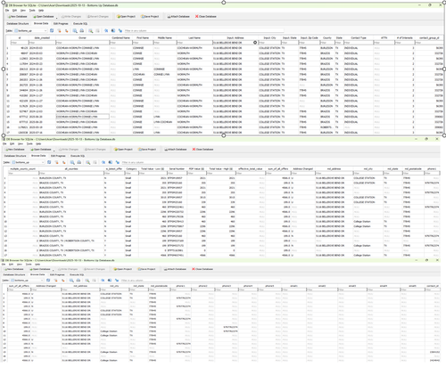
Task: Expand the Open Database arrow in top window
Action: pos(56,18)
